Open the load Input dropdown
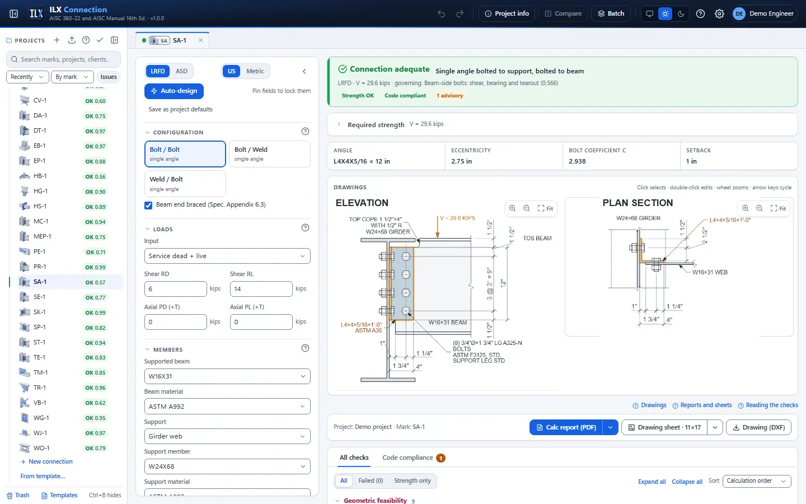The width and height of the screenshot is (806, 504). tap(227, 256)
